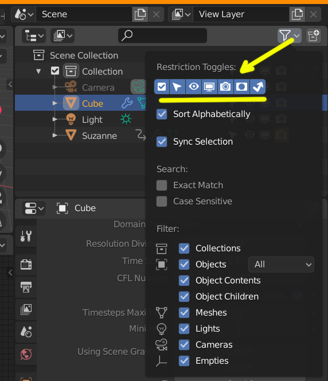
Task: Expand the Camera tree item
Action: tap(55, 87)
